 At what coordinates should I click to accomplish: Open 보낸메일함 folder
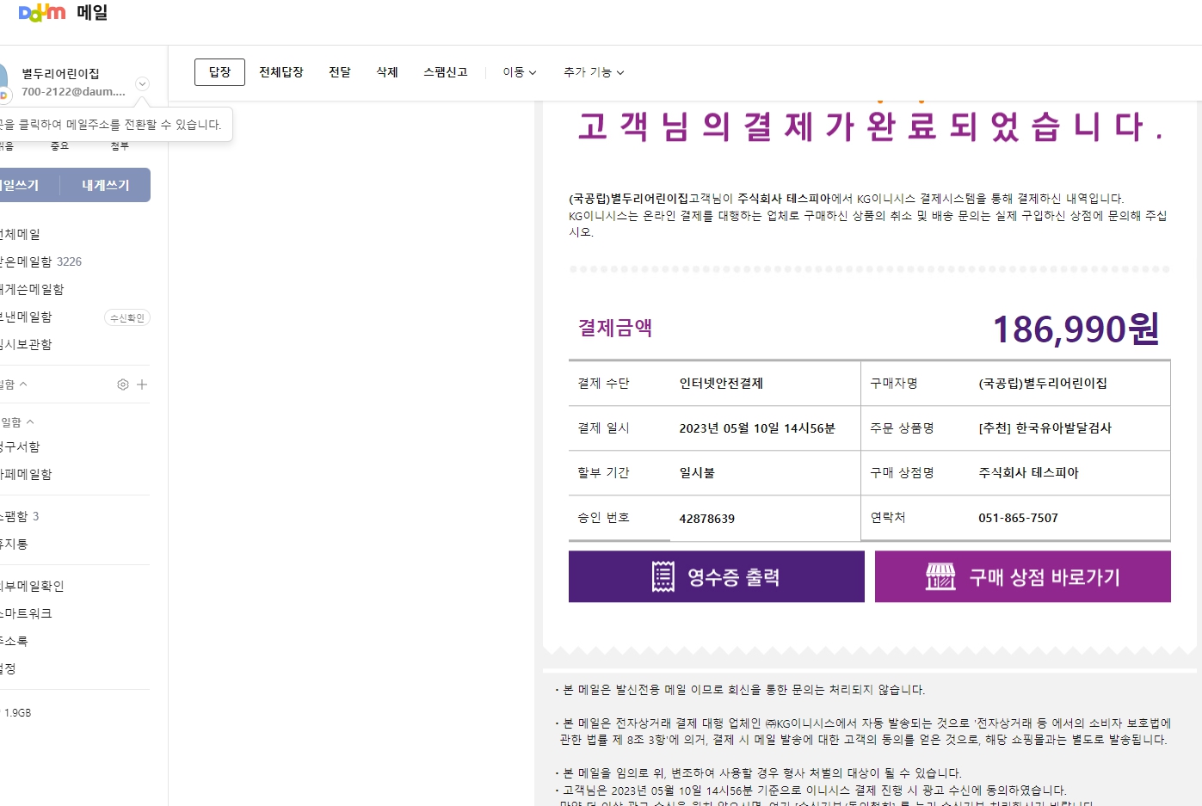25,317
